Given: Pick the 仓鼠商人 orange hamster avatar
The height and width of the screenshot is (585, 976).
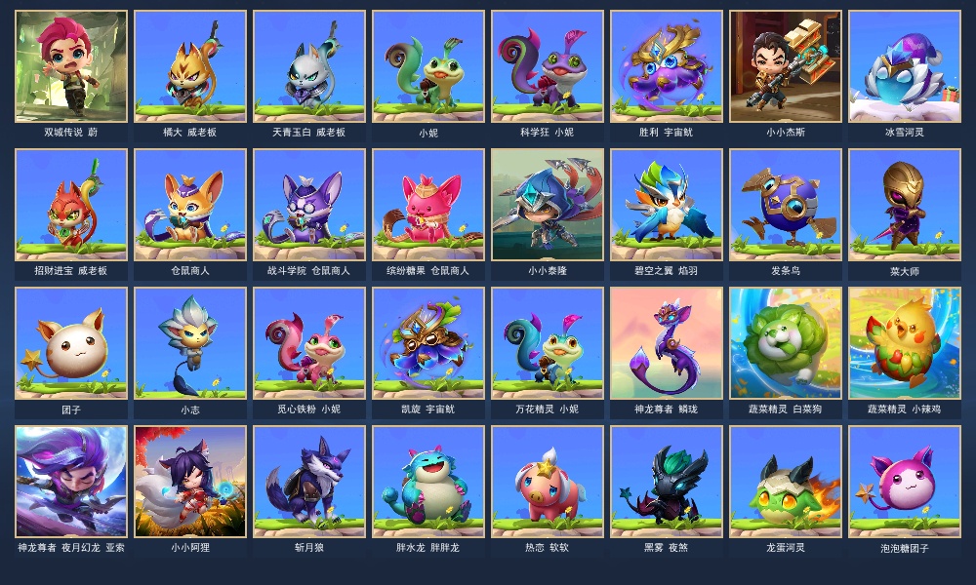Looking at the screenshot, I should [x=190, y=205].
